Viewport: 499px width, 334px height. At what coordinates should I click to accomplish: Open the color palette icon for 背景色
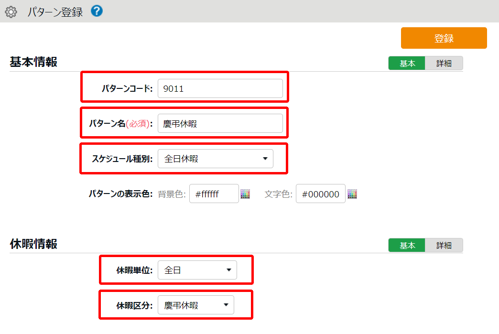245,194
